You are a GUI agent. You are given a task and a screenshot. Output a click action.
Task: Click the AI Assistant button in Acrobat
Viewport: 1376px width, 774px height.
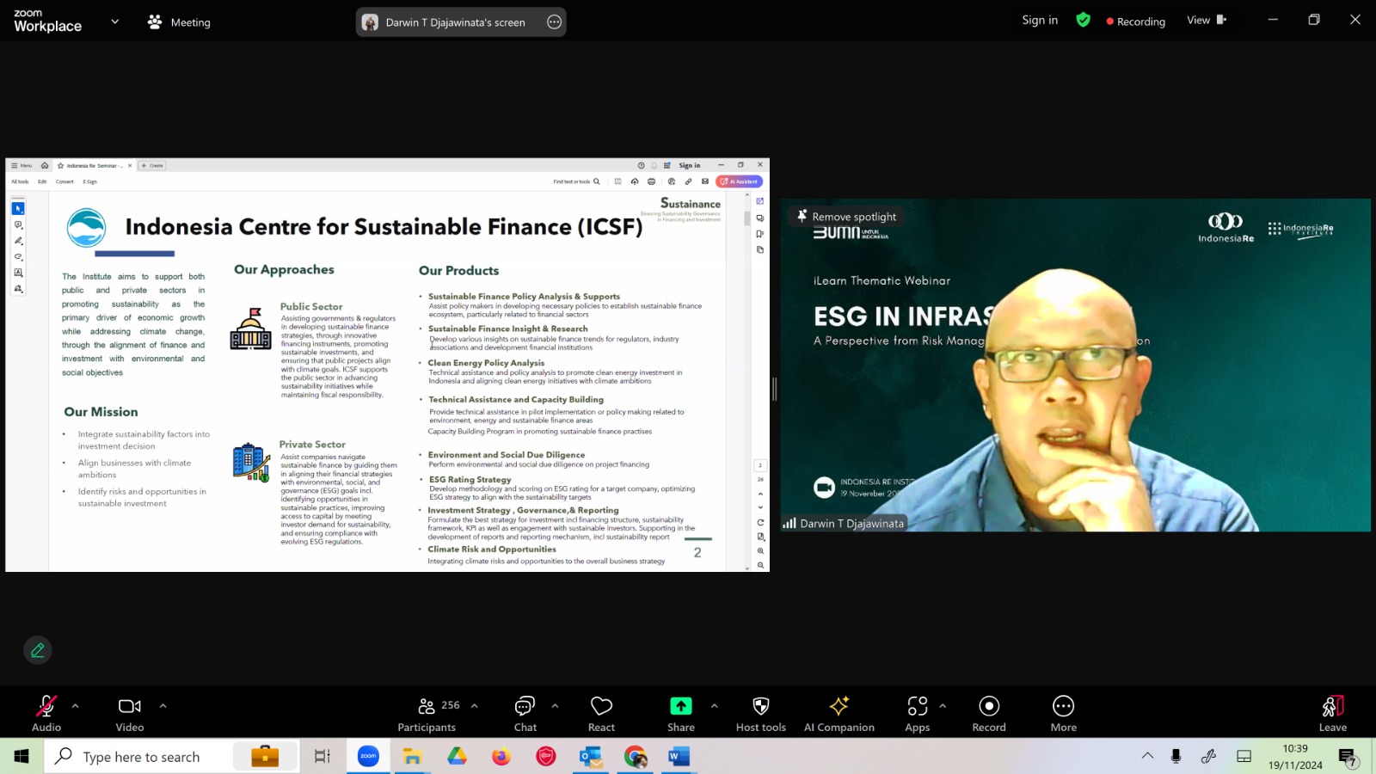pyautogui.click(x=740, y=181)
